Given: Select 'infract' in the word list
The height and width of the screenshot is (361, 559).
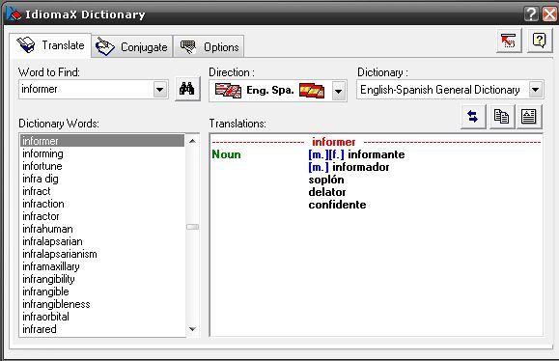Looking at the screenshot, I should 102,191.
